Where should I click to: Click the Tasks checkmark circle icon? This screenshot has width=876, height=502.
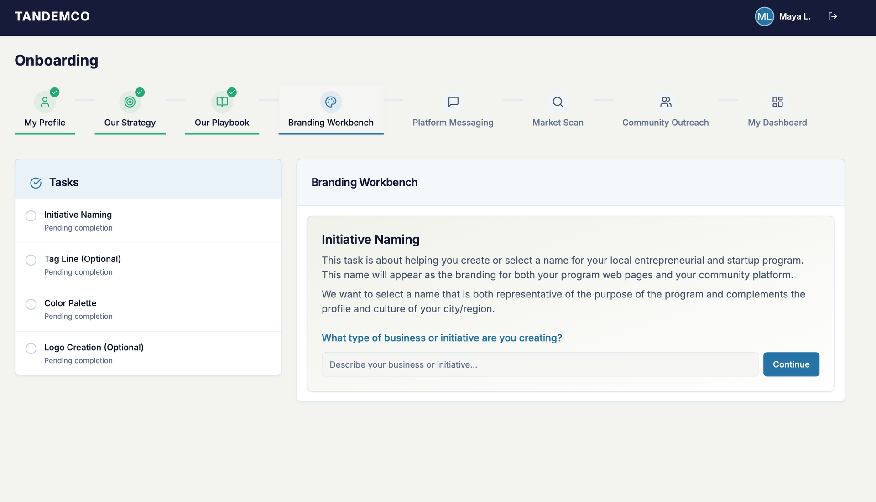36,183
